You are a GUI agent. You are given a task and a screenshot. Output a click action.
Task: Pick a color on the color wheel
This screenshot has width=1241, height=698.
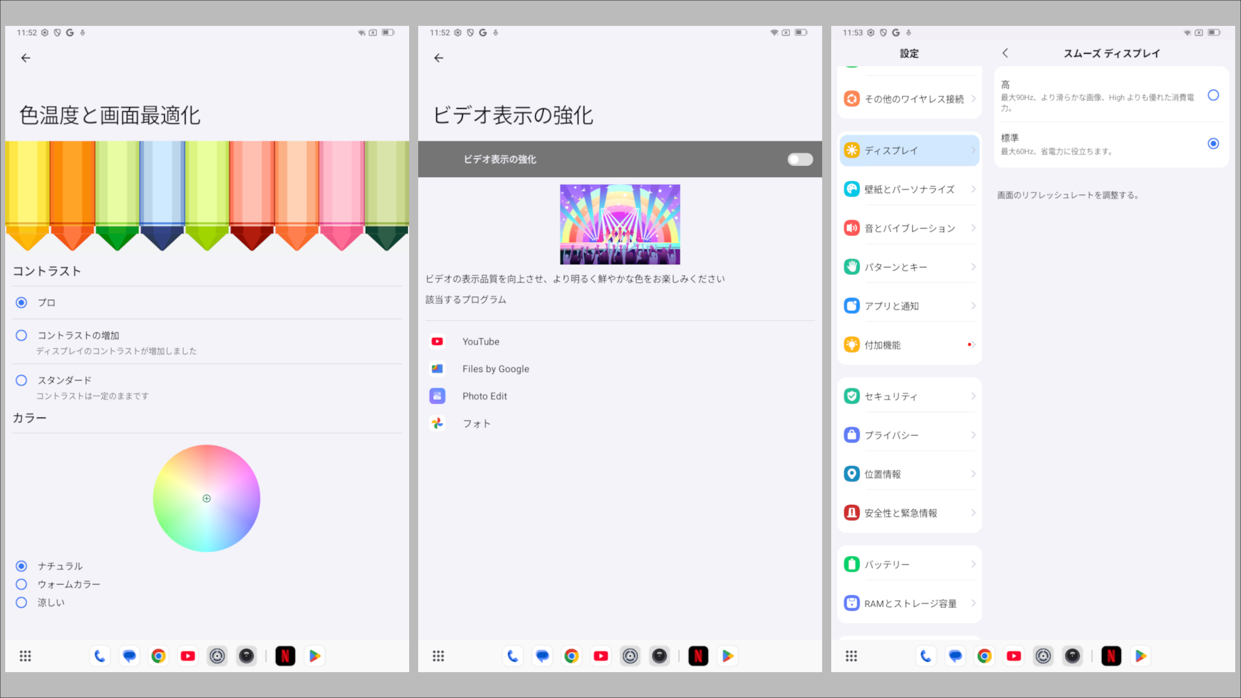click(206, 498)
